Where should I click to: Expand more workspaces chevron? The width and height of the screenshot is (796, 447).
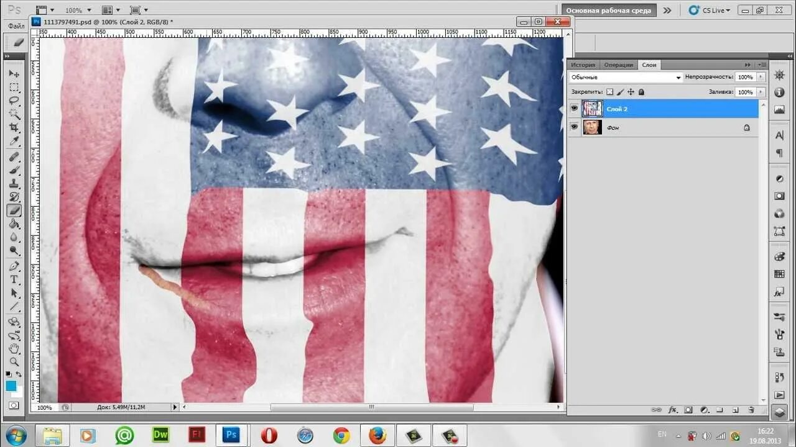[x=667, y=10]
